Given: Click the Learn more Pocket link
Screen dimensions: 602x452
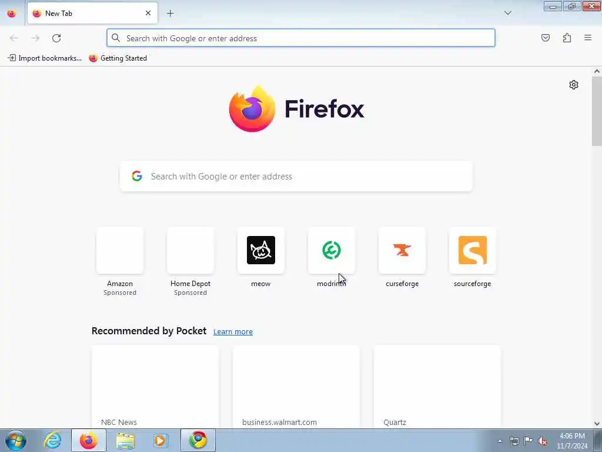Looking at the screenshot, I should (233, 332).
